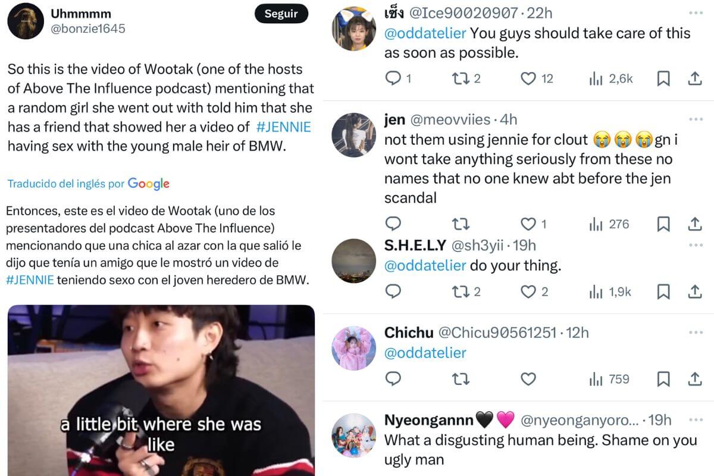Screen dimensions: 714x476
Task: Share jen @meovviies's comment
Action: [x=695, y=224]
